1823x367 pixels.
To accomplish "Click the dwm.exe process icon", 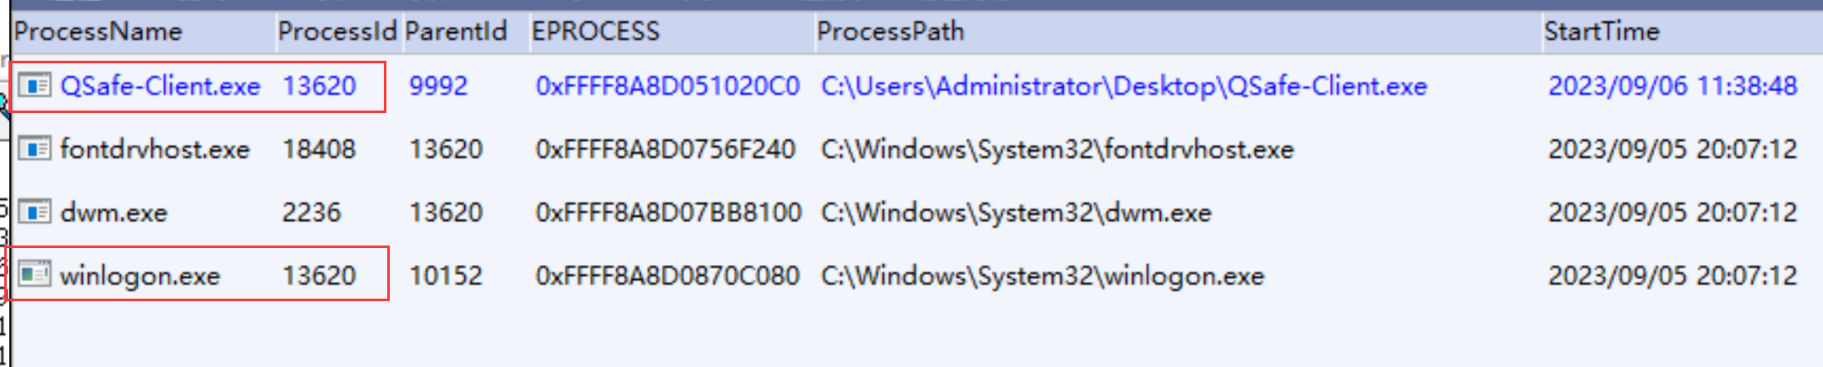I will click(x=34, y=212).
